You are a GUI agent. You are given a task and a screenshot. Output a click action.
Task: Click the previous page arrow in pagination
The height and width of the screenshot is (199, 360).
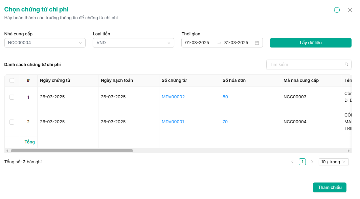click(292, 162)
